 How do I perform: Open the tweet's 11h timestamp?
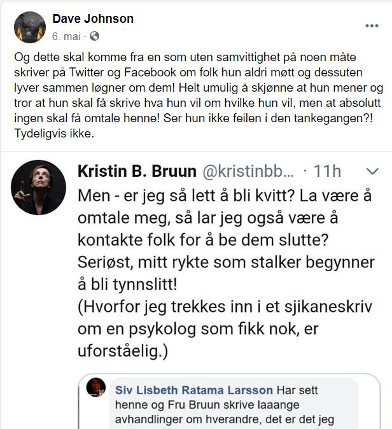[327, 171]
